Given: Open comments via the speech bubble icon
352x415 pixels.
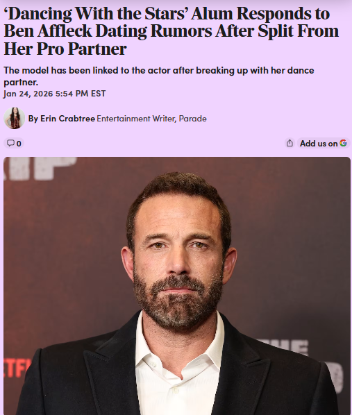Looking at the screenshot, I should click(x=10, y=143).
